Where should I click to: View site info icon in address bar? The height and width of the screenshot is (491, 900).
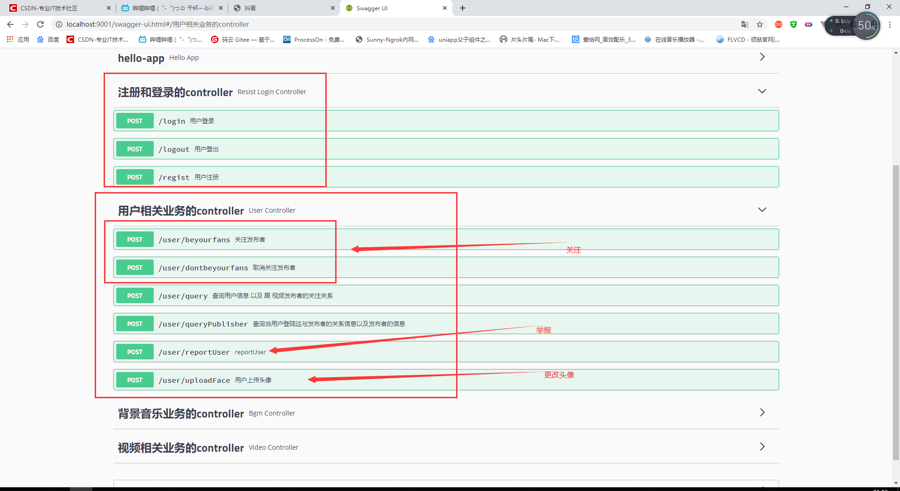59,24
